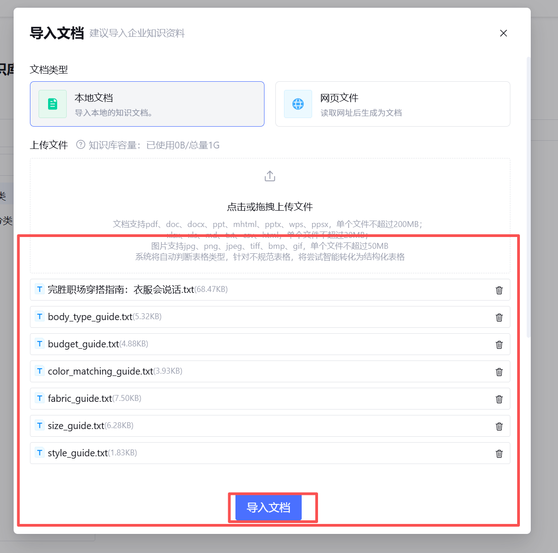This screenshot has height=553, width=558.
Task: Click the fabric_guide.txt file name
Action: (x=80, y=399)
